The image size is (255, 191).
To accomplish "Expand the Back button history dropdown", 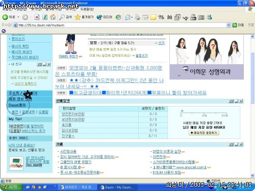I will pos(18,17).
